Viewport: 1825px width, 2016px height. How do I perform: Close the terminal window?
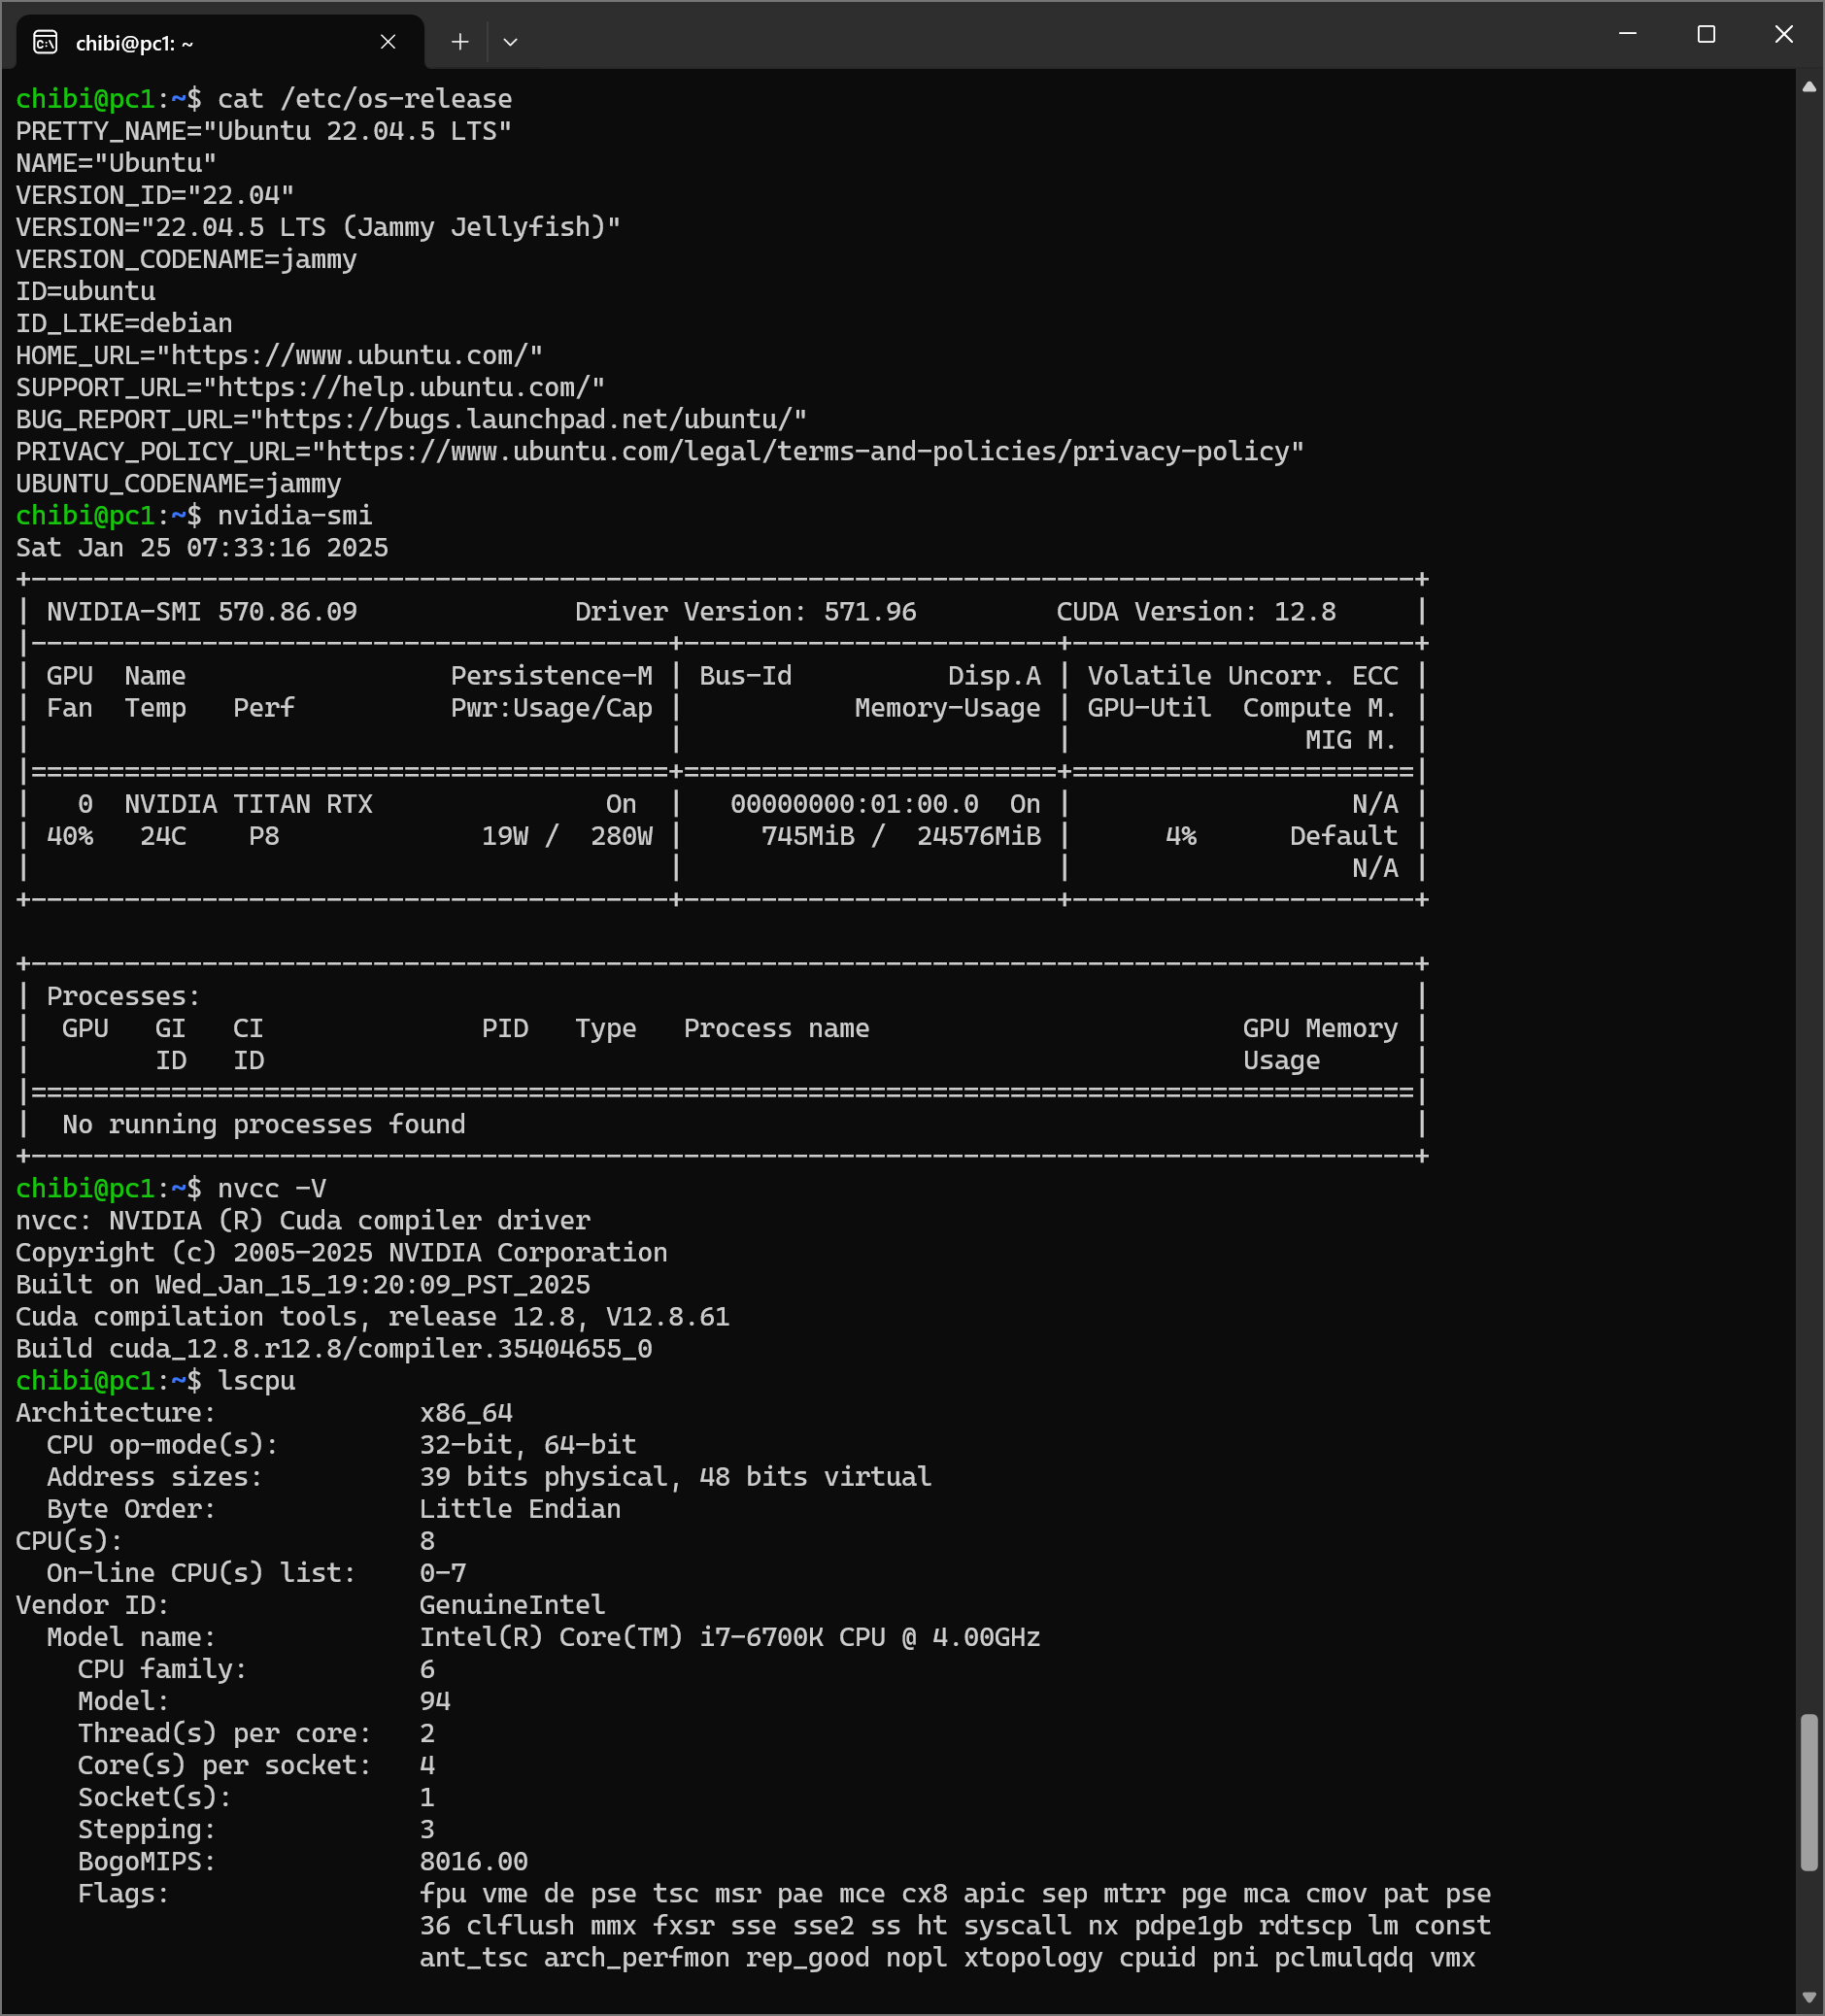pyautogui.click(x=1783, y=34)
